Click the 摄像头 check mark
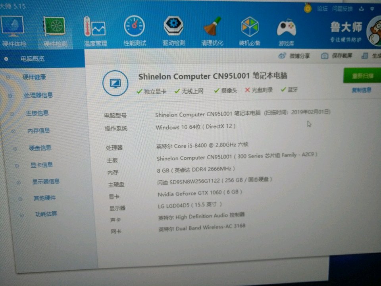The image size is (381, 286). tap(217, 91)
